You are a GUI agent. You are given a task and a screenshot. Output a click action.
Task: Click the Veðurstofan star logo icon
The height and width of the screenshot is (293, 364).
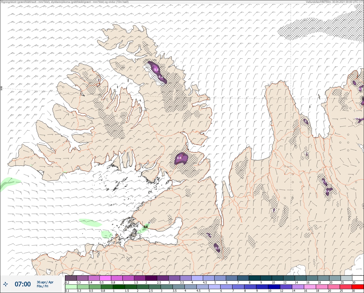(5, 284)
